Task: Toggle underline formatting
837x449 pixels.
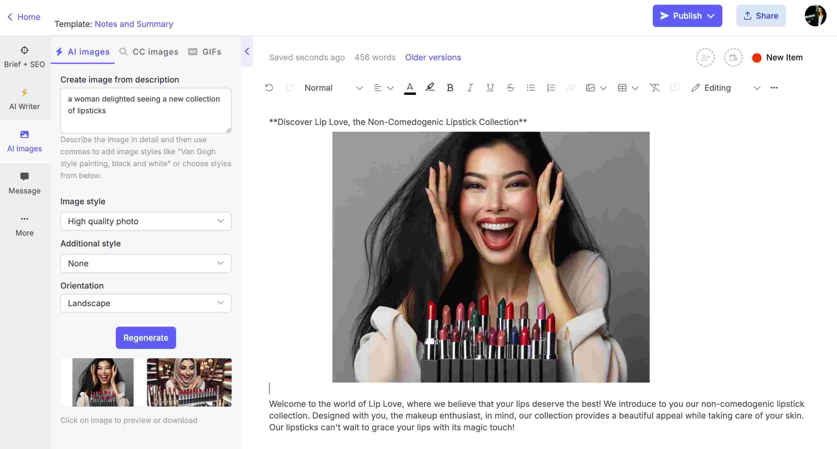Action: [x=490, y=88]
